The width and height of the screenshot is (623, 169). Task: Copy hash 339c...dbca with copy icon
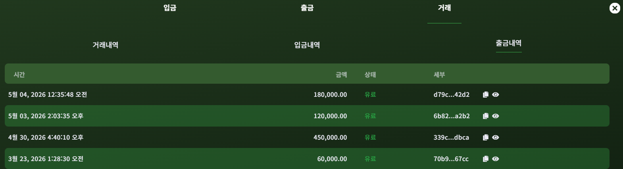coord(485,137)
